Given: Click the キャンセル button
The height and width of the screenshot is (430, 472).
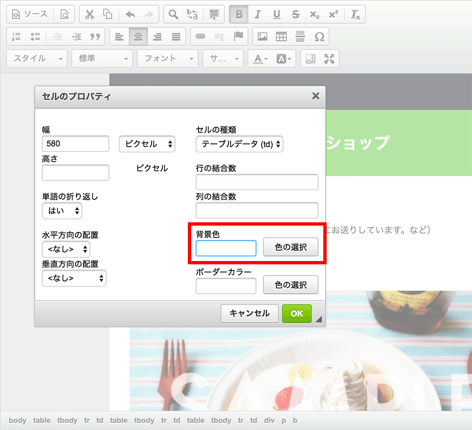Looking at the screenshot, I should (250, 313).
